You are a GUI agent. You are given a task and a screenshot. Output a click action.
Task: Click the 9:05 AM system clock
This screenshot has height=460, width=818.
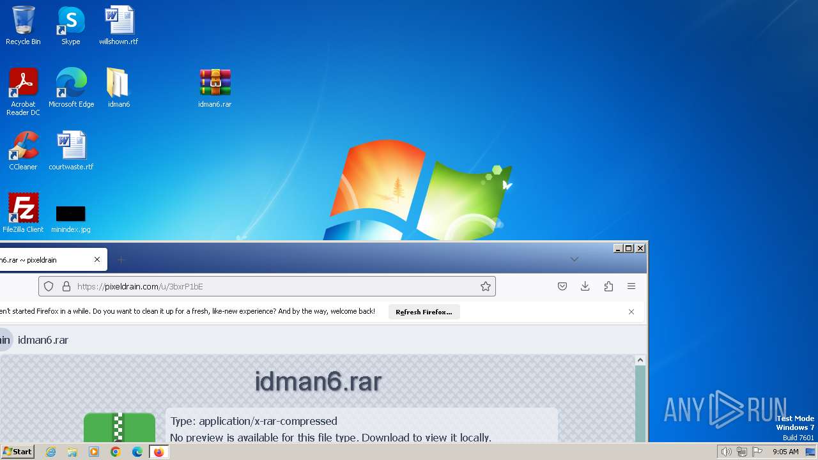785,452
